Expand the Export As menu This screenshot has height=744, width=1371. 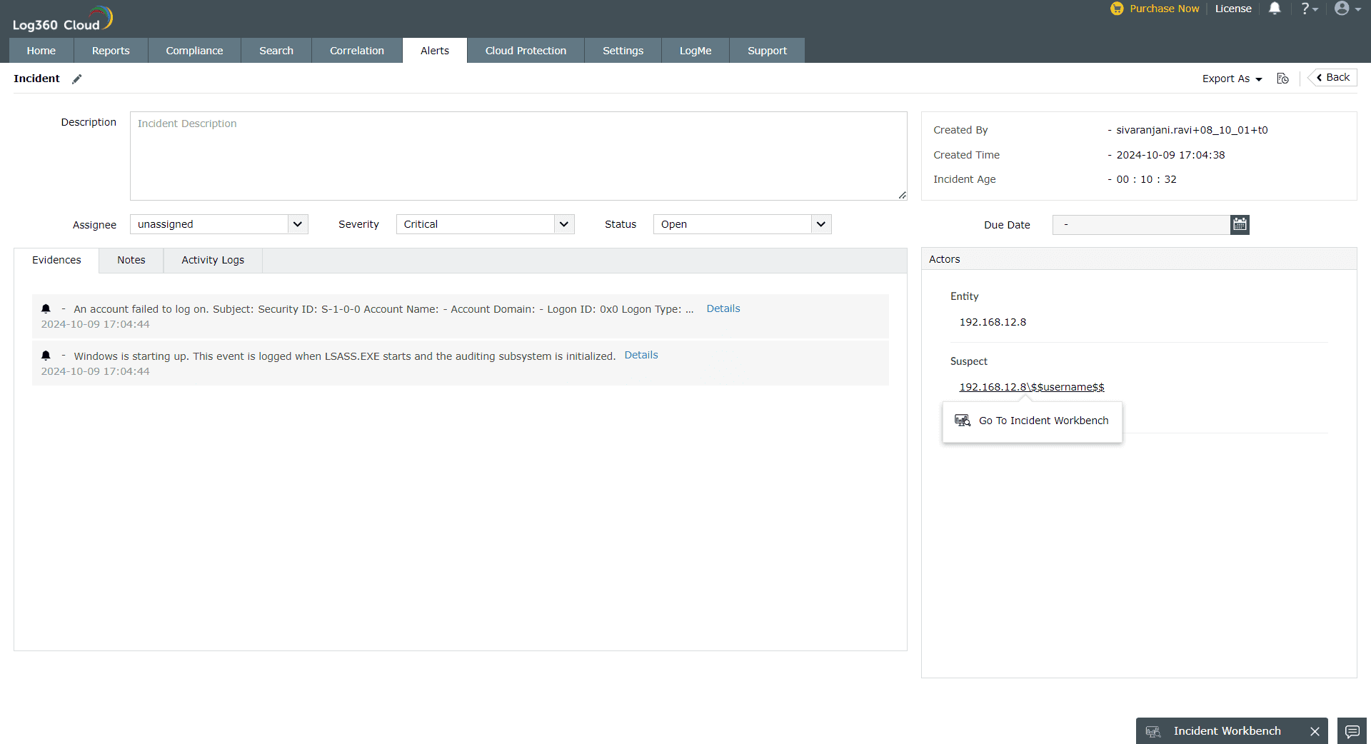pos(1231,79)
